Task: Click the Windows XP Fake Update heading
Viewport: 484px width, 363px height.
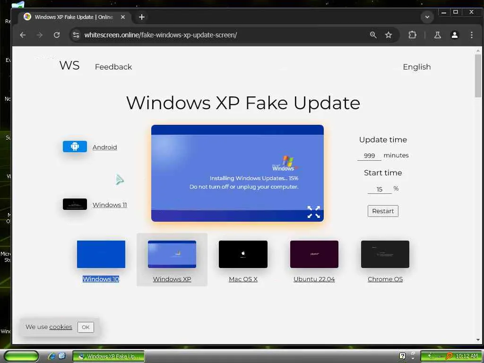Action: (x=243, y=103)
